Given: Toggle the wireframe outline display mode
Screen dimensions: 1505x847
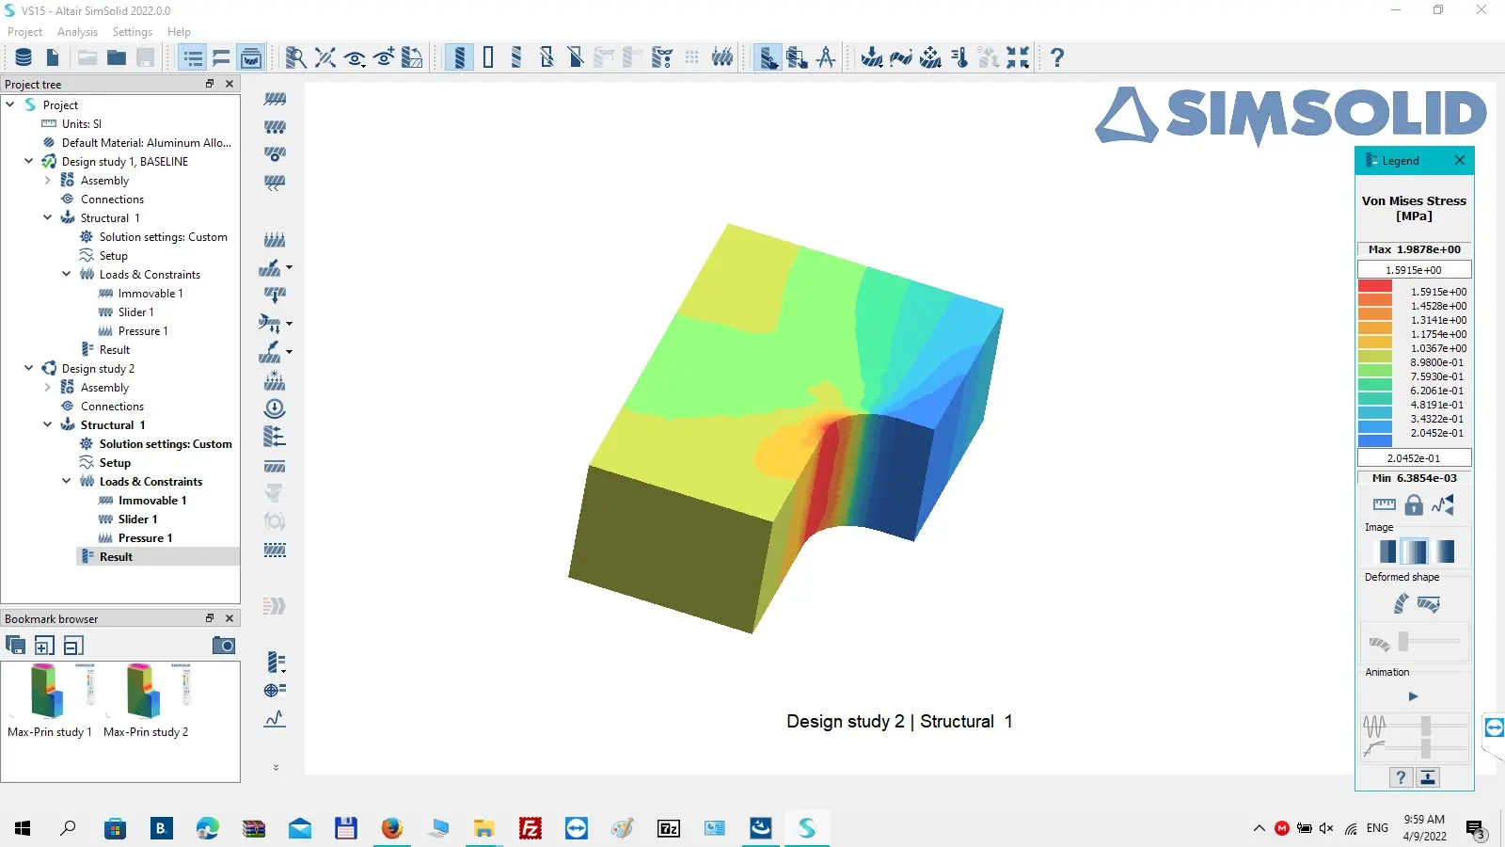Looking at the screenshot, I should coord(488,58).
